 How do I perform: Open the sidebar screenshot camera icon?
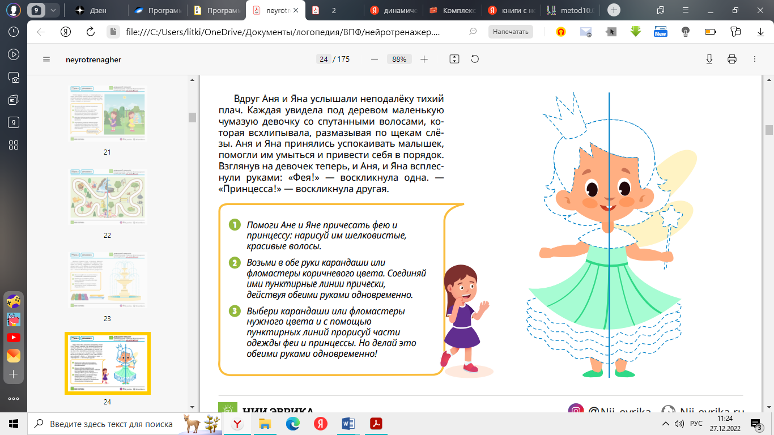pyautogui.click(x=14, y=78)
